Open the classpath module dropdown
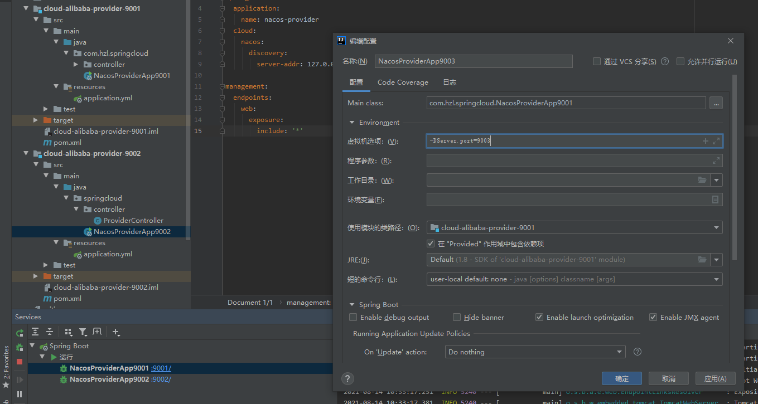The width and height of the screenshot is (758, 404). pos(574,227)
